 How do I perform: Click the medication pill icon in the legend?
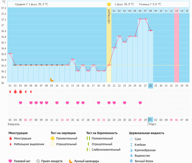(38, 161)
